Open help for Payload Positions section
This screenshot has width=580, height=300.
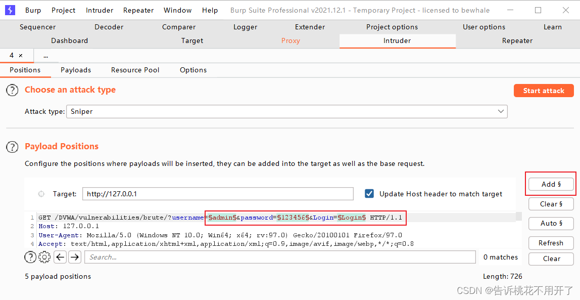pyautogui.click(x=12, y=147)
